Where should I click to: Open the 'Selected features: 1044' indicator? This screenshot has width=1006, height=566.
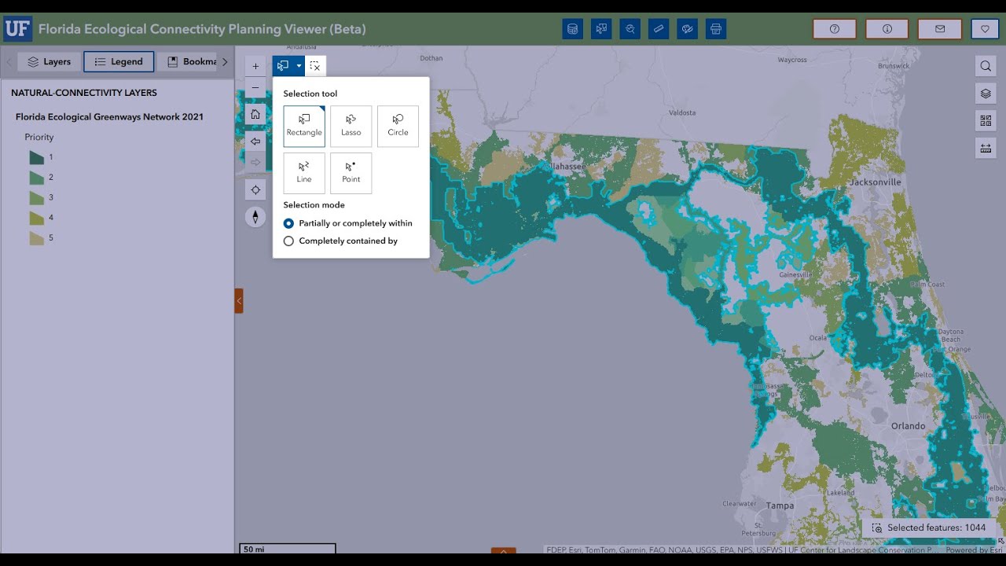pyautogui.click(x=929, y=527)
